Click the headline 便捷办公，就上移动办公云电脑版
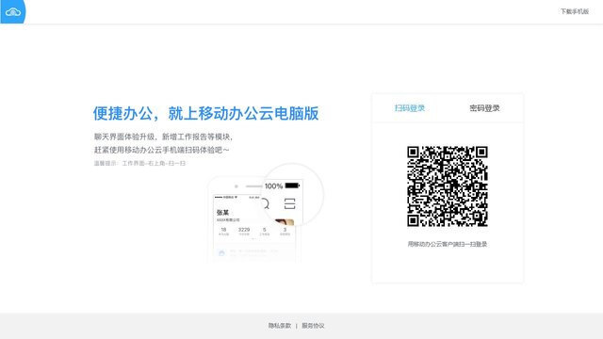This screenshot has height=339, width=603. 205,113
